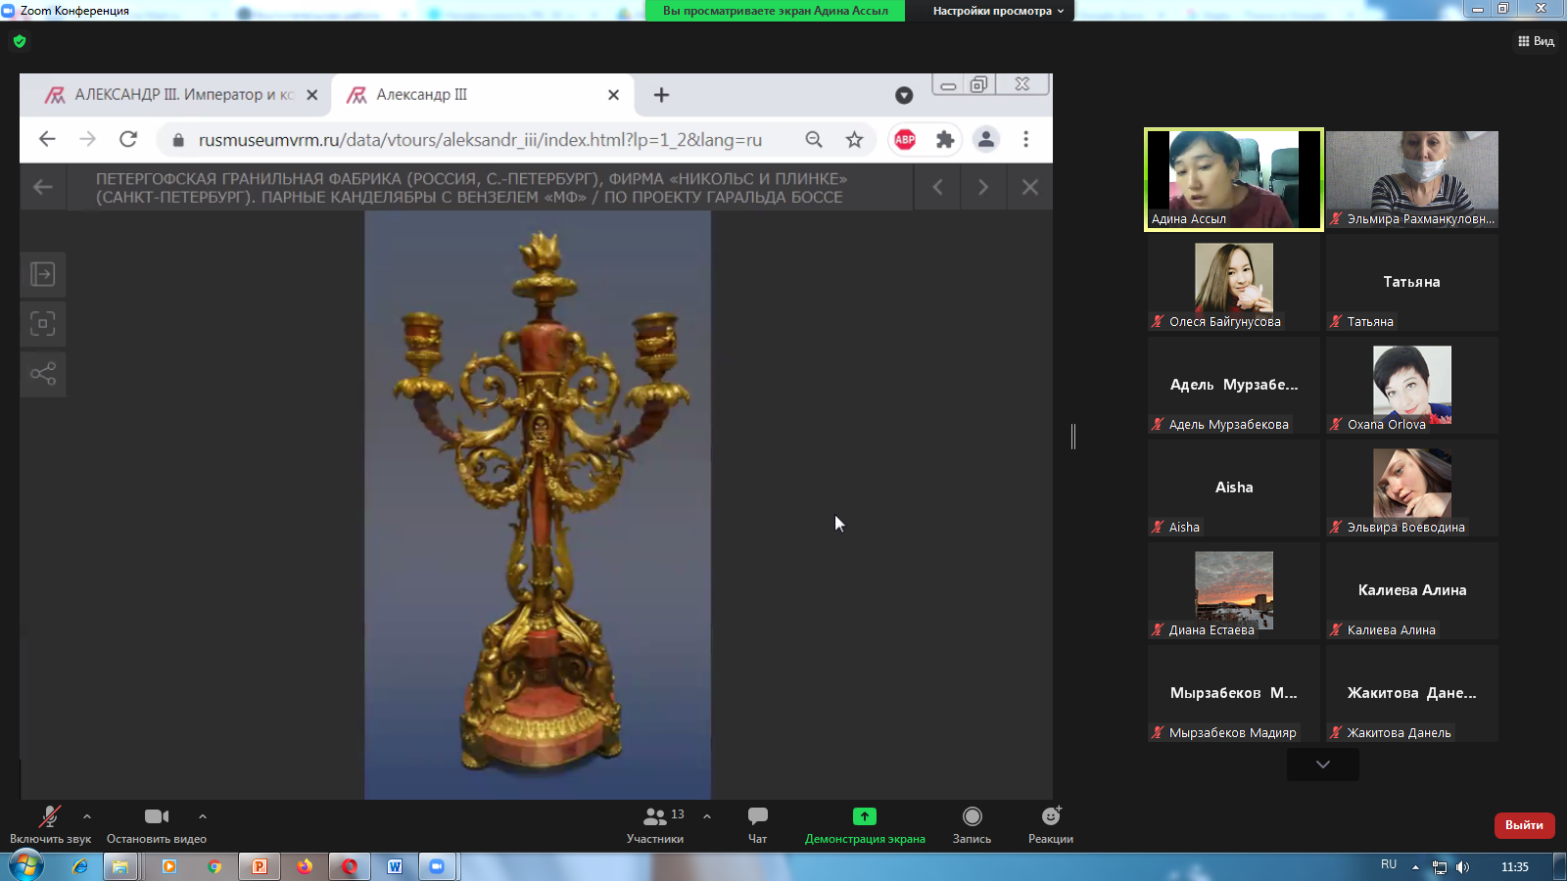This screenshot has height=881, width=1567.
Task: Open the Реакции reactions menu
Action: 1051,825
